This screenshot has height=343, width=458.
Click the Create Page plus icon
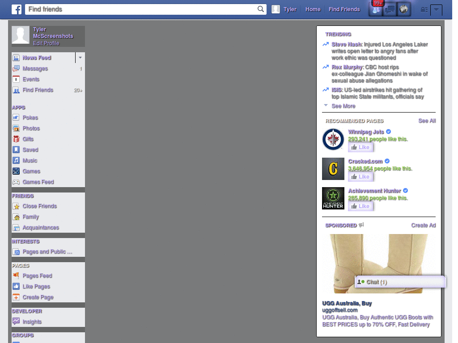(16, 297)
